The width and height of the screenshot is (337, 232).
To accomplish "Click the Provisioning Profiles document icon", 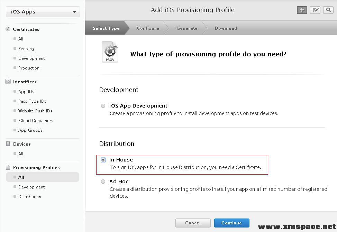I will click(x=8, y=167).
